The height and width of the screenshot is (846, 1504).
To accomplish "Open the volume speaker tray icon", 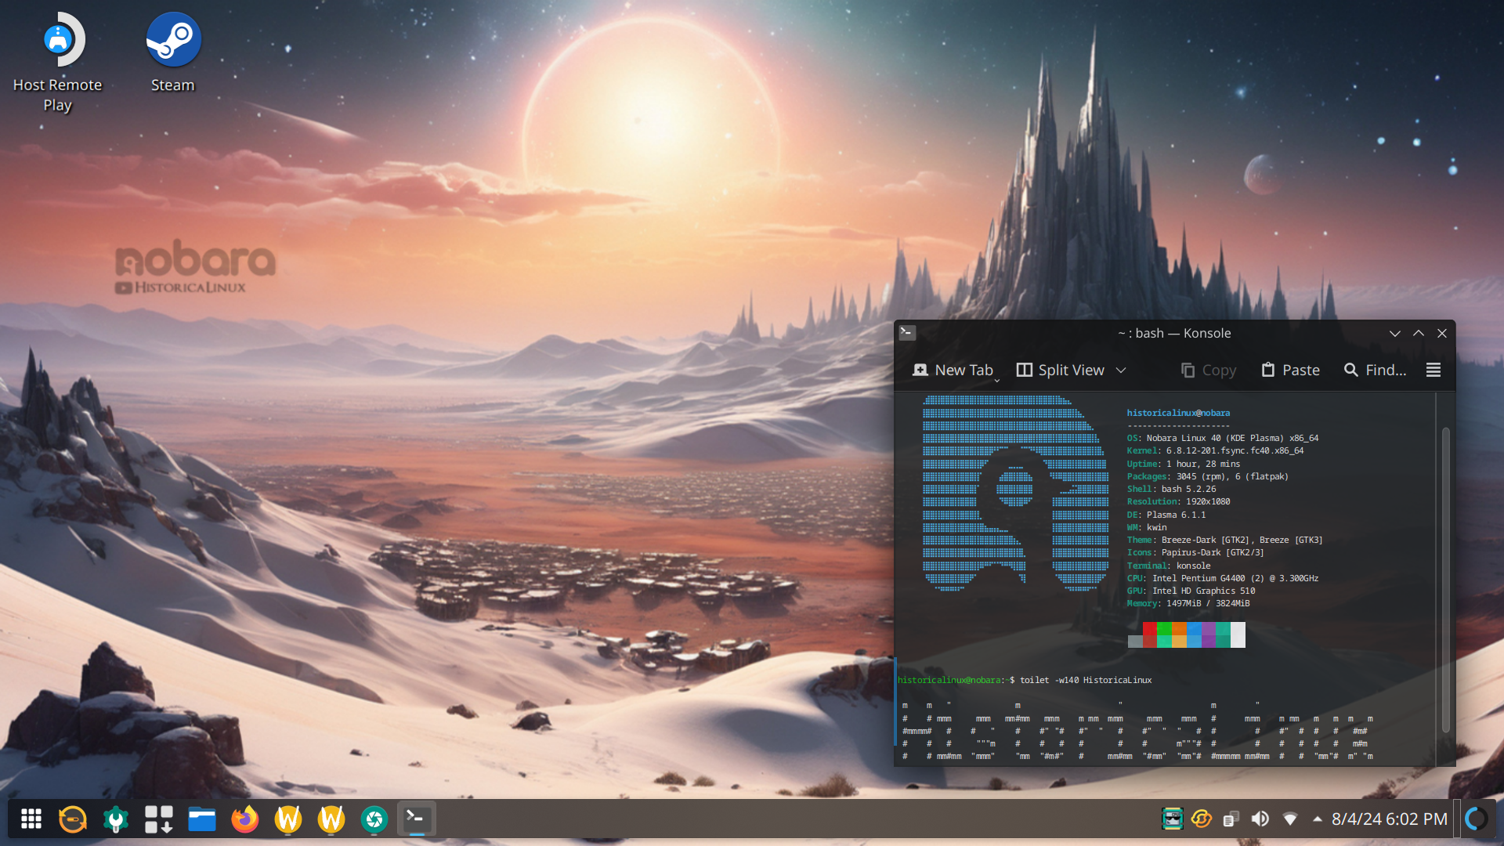I will tap(1260, 819).
